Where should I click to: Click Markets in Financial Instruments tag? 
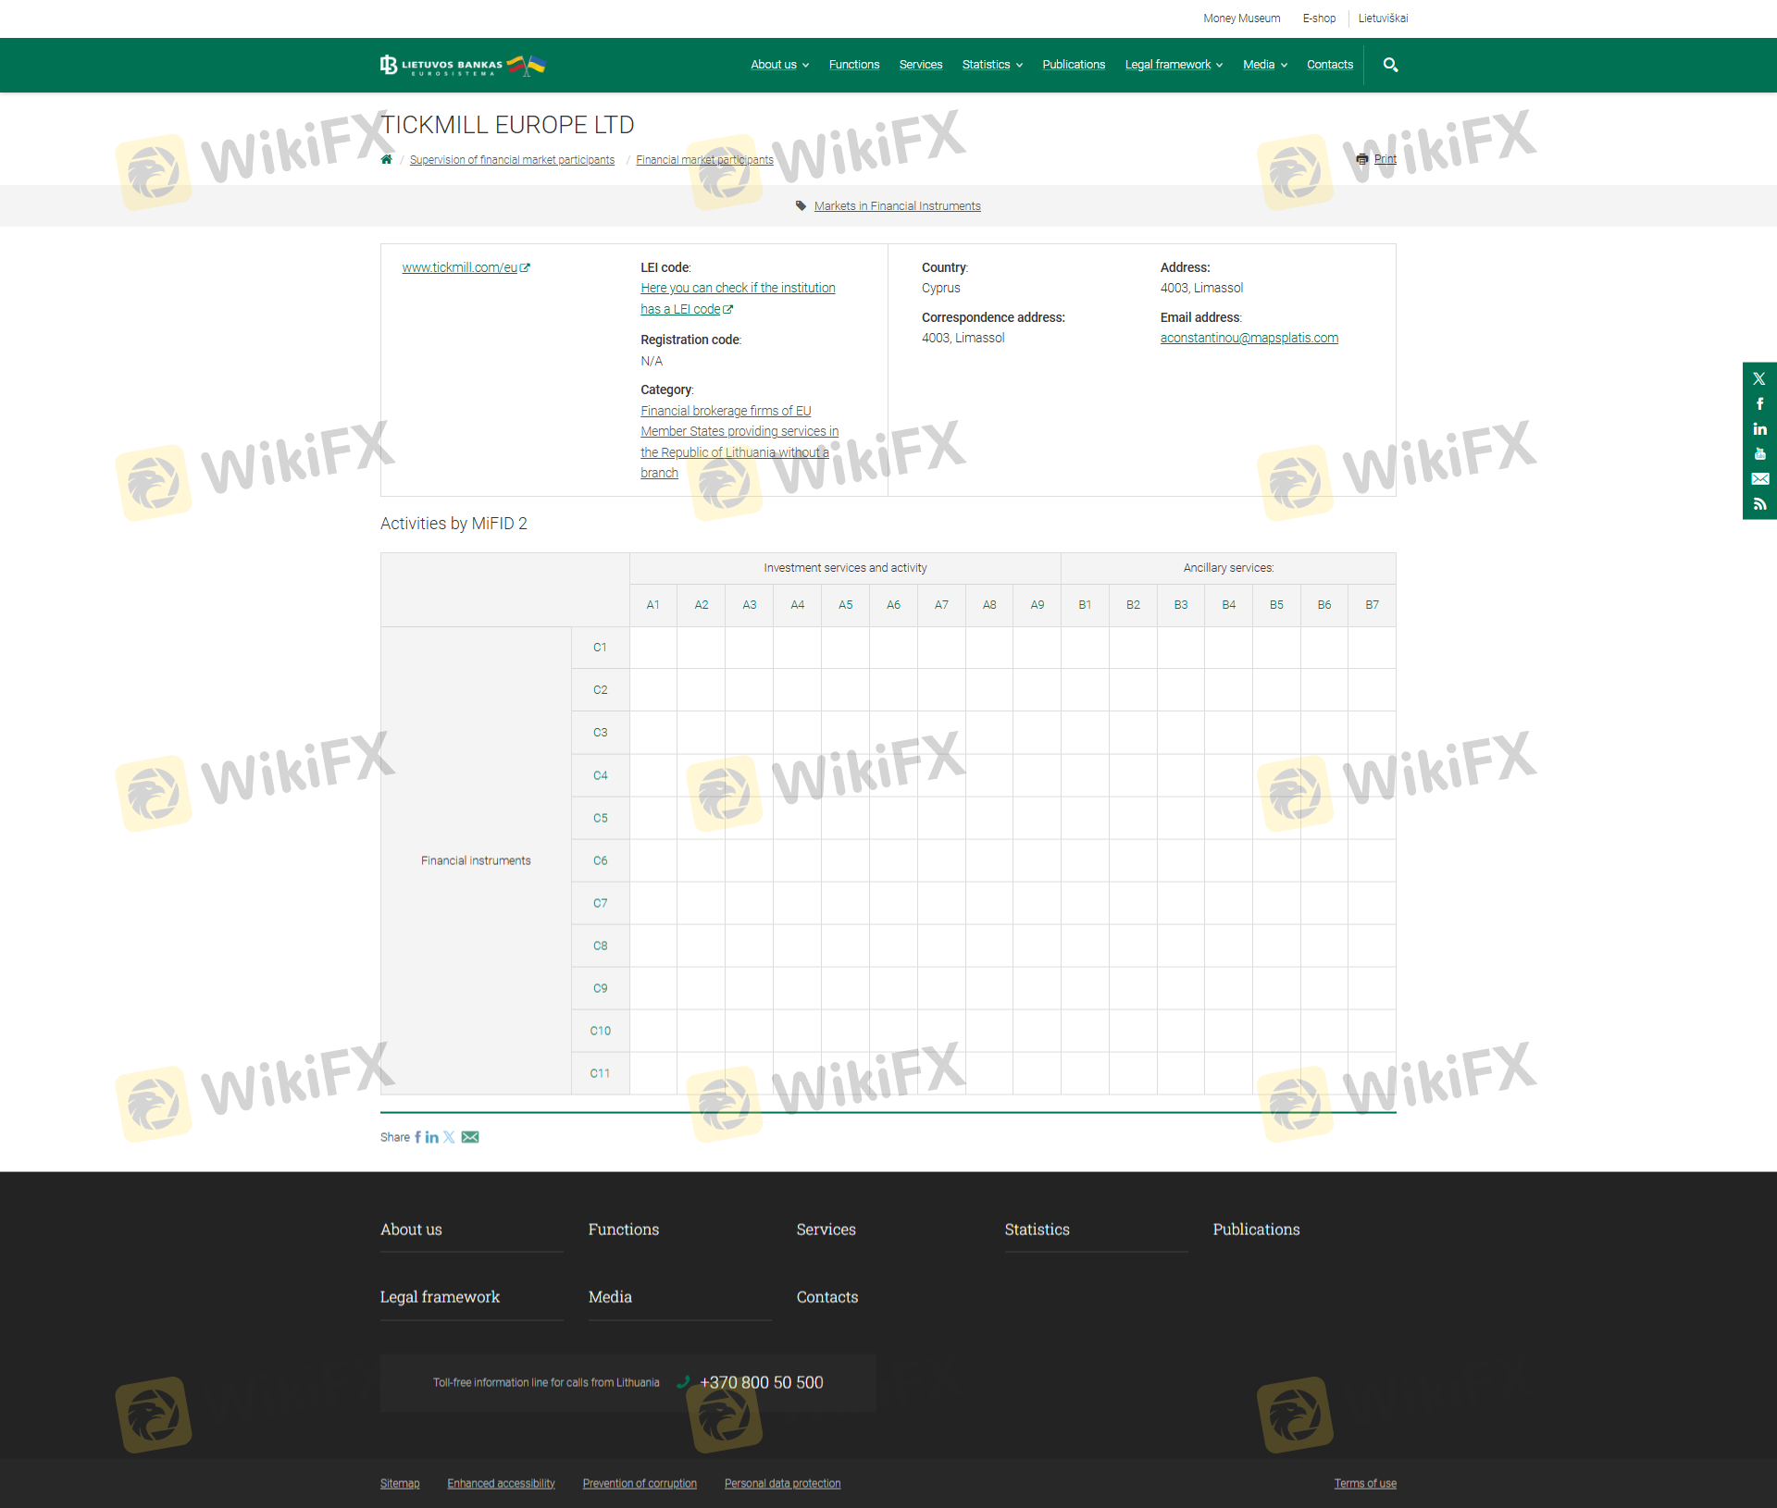tap(897, 206)
